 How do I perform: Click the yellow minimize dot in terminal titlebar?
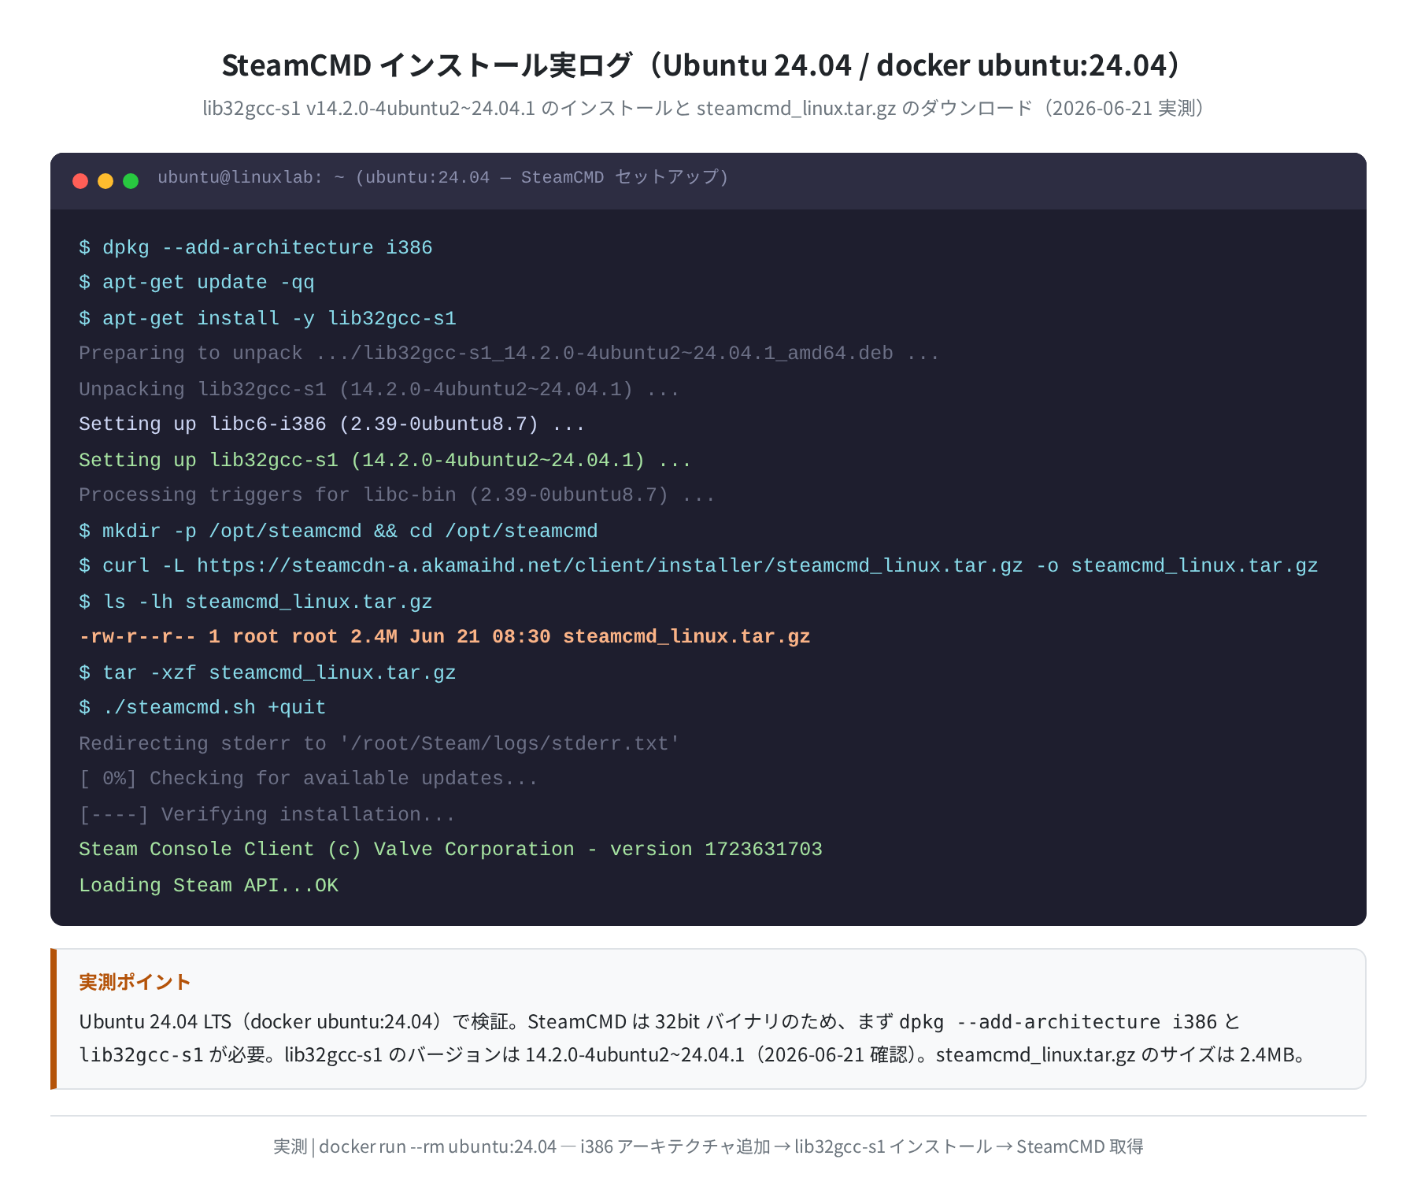tap(105, 181)
